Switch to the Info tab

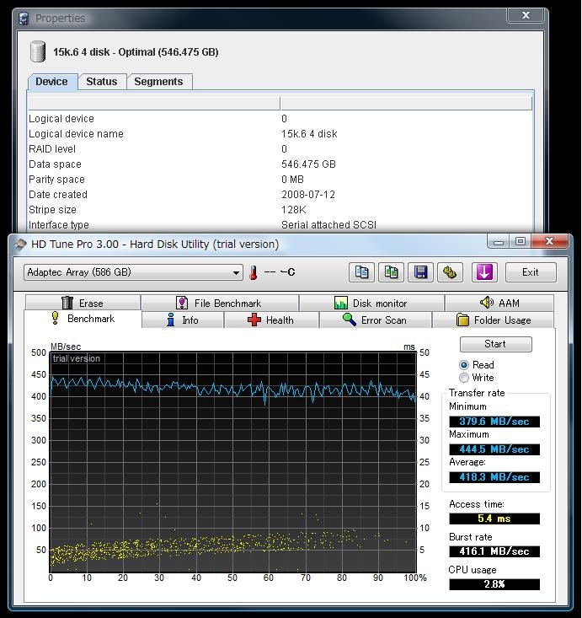183,320
